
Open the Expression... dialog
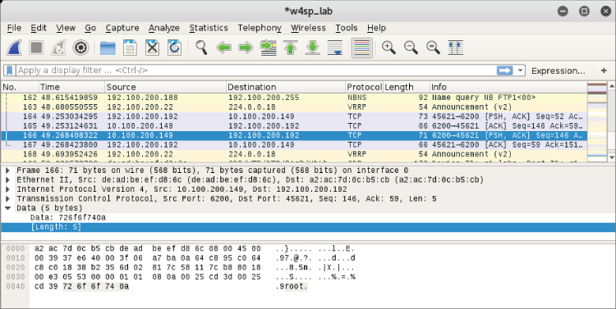[559, 70]
